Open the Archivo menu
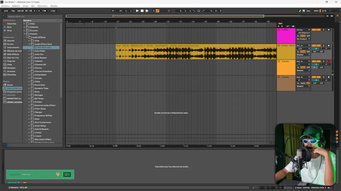 [5, 6]
